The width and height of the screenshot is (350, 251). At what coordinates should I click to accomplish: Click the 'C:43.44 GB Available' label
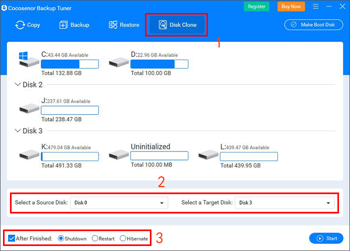pyautogui.click(x=64, y=54)
